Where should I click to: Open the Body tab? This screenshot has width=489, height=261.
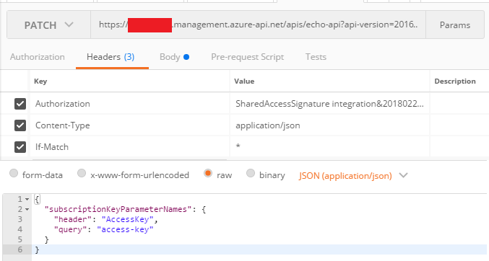point(174,57)
